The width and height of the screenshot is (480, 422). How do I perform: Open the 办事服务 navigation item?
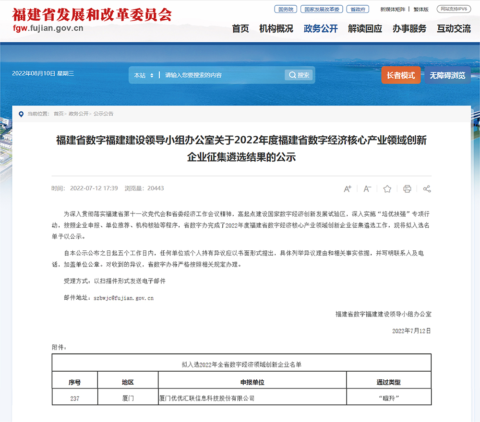click(x=409, y=28)
